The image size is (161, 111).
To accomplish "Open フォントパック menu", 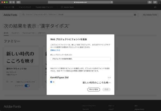I will coord(25,7).
